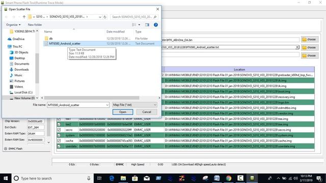Image resolution: width=326 pixels, height=183 pixels.
Task: Uncheck the system partition checkbox
Action: click(59, 135)
